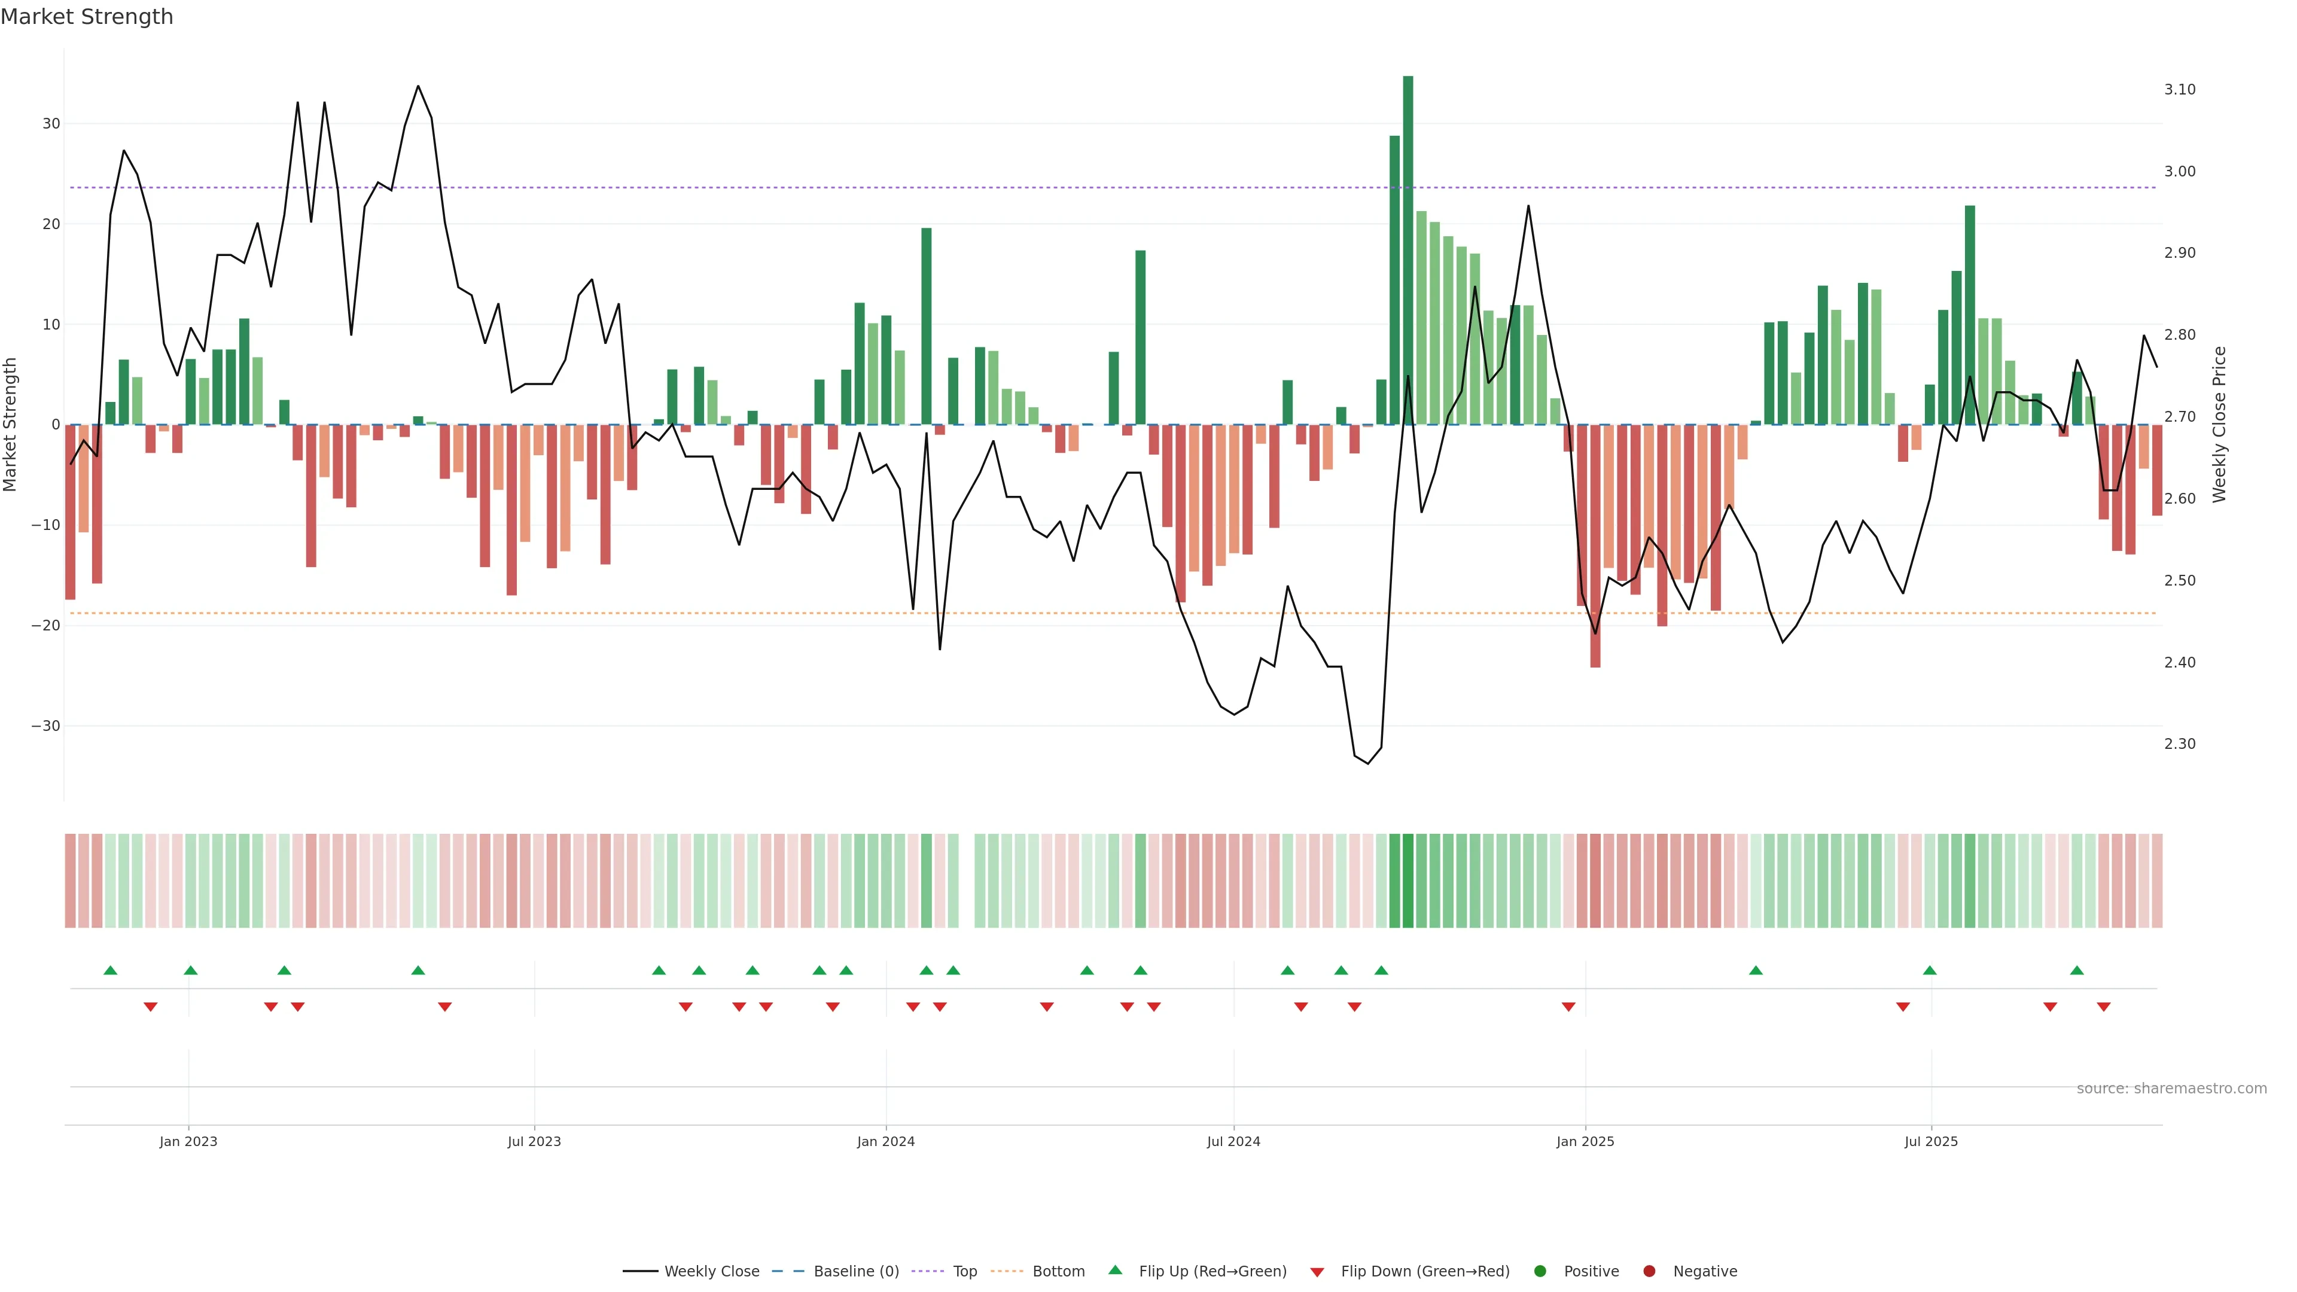Screen dimensions: 2297x1292
Task: Click the last red flip-down triangle marker
Action: click(2104, 1007)
